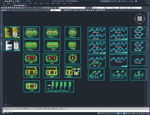
Task: Toggle model space button in the status bar
Action: pyautogui.click(x=99, y=113)
